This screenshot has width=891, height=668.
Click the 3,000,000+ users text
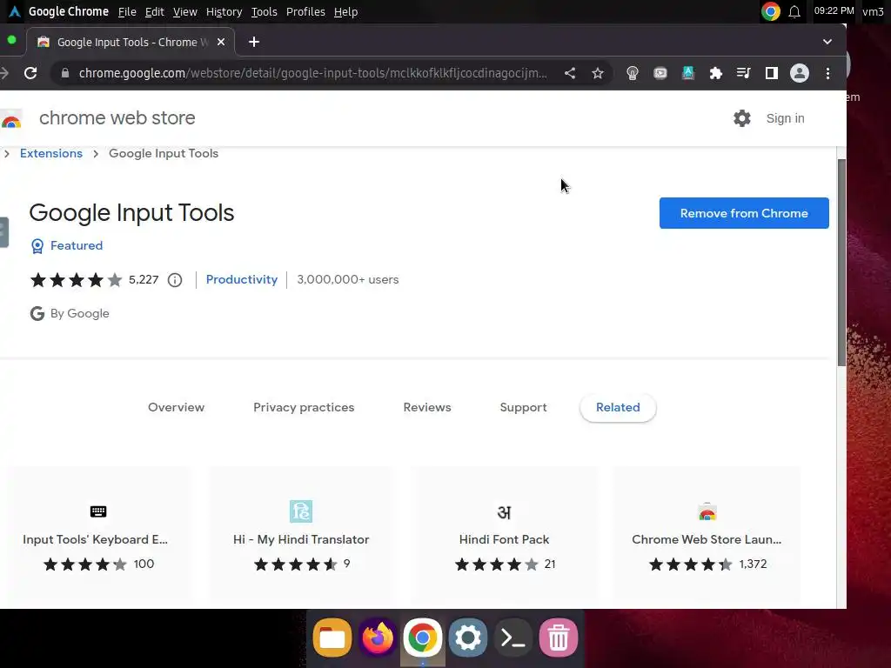(x=348, y=280)
